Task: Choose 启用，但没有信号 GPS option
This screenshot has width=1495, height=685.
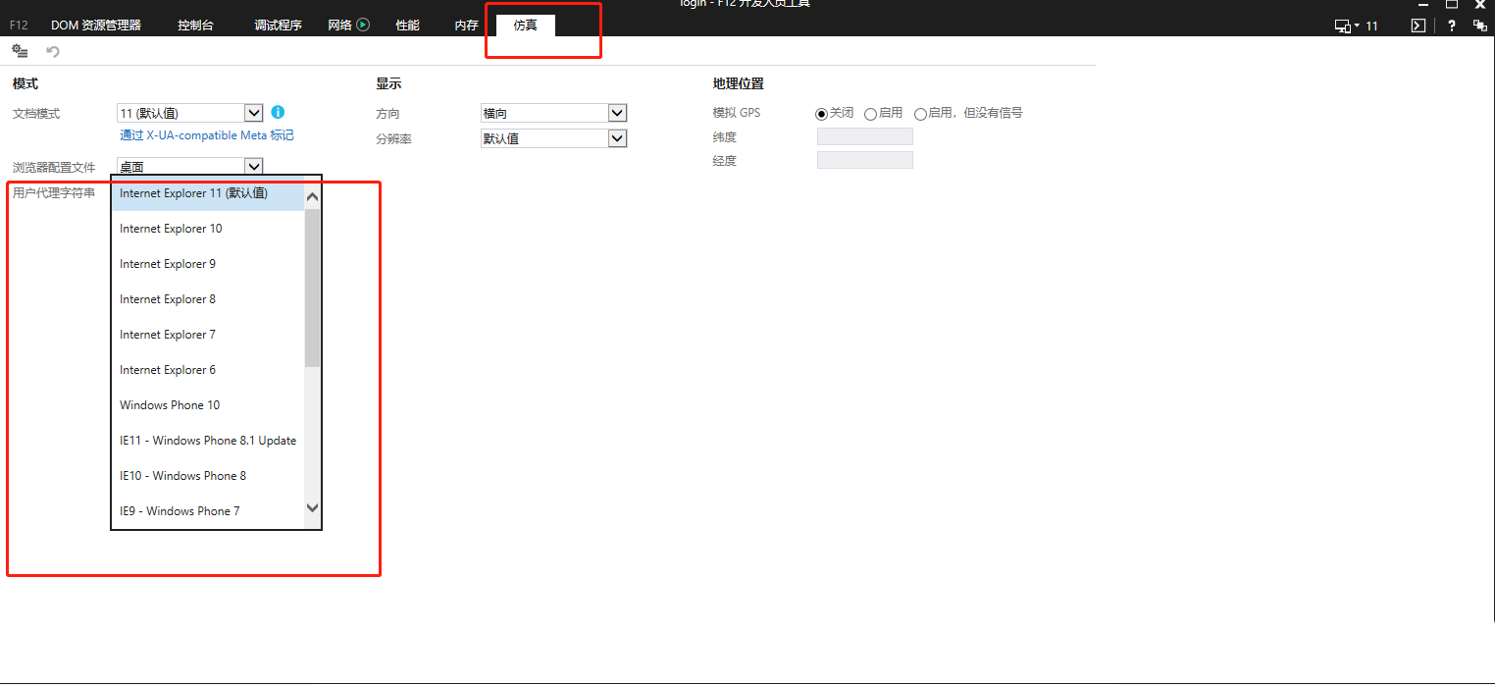Action: (920, 113)
